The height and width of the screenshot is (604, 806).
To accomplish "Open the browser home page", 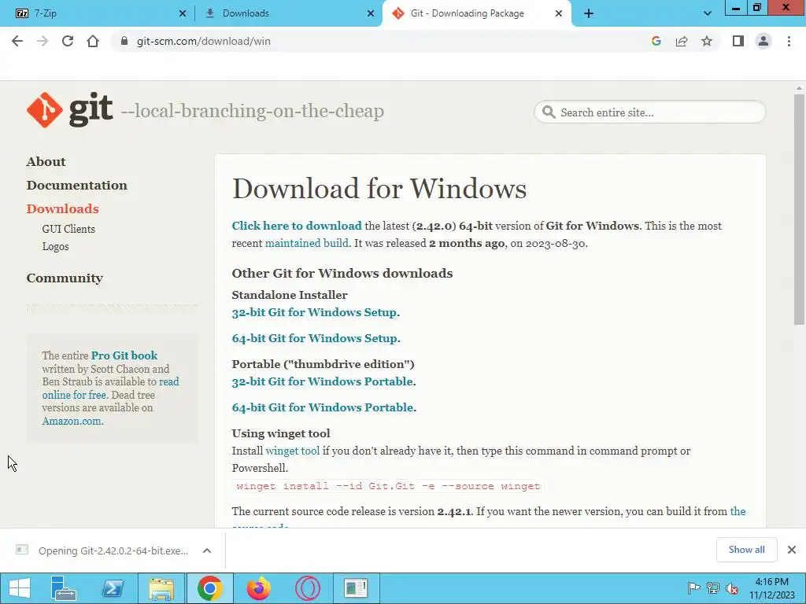I will 93,41.
